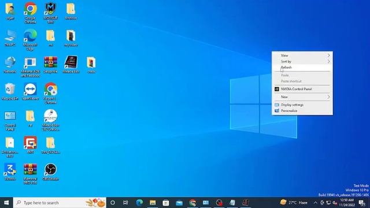
Task: Open Sort by in the context menu
Action: coord(302,61)
